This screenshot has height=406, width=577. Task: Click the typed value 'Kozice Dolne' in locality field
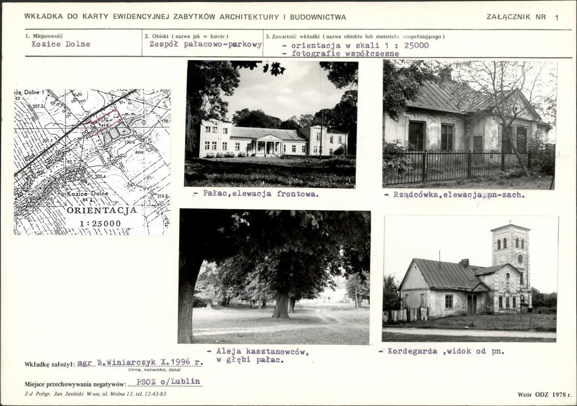pyautogui.click(x=61, y=44)
